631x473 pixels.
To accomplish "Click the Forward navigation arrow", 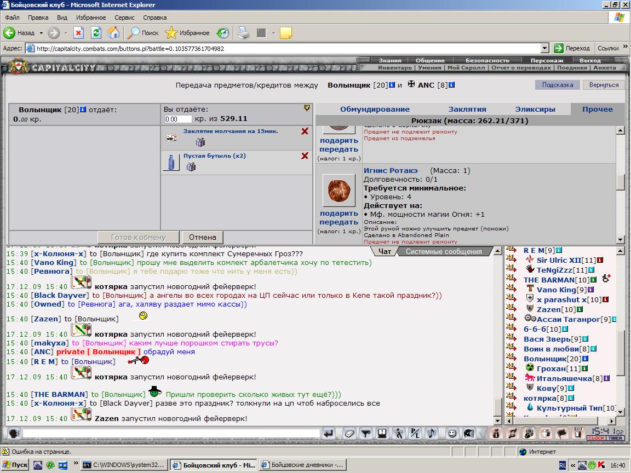I will (x=54, y=33).
